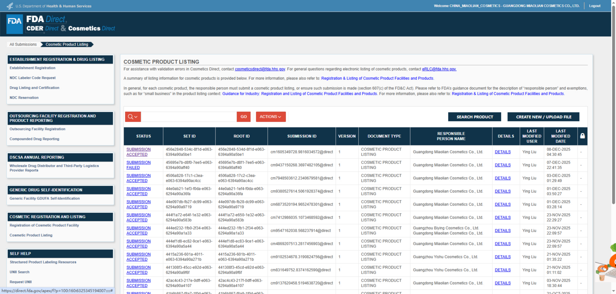Click the All Submissions breadcrumb
The width and height of the screenshot is (616, 294).
tap(23, 44)
